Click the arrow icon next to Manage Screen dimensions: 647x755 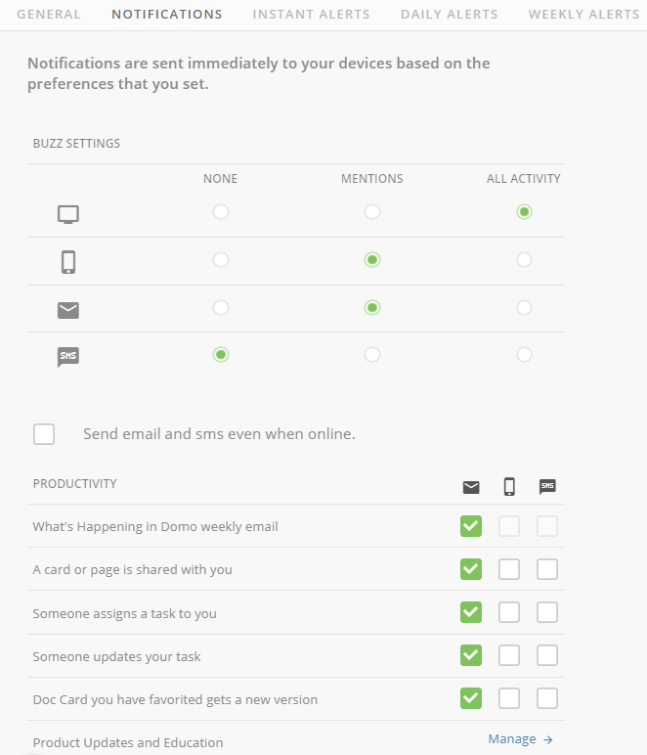pyautogui.click(x=548, y=740)
